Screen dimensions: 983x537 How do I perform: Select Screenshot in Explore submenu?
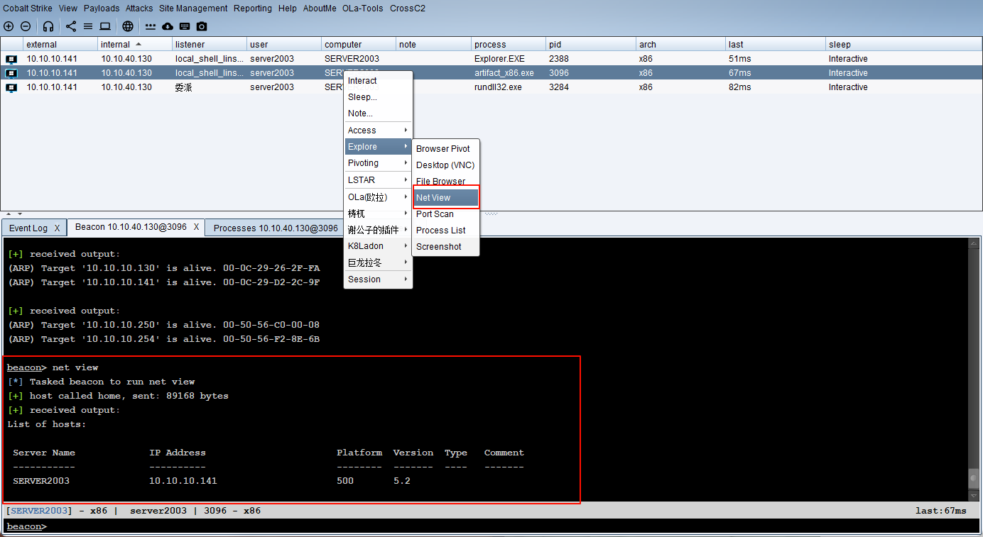[x=446, y=247]
